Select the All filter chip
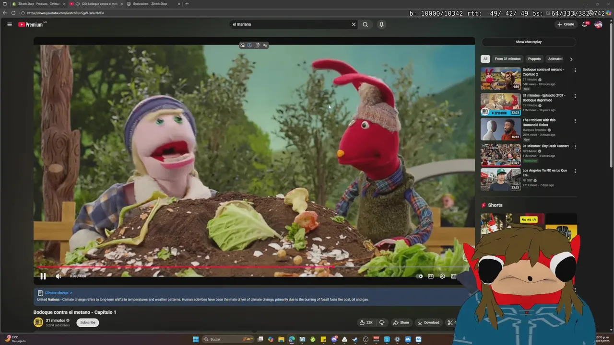614x345 pixels. coord(485,59)
